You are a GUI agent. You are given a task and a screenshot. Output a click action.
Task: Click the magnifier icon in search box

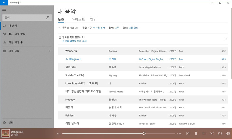48,17
